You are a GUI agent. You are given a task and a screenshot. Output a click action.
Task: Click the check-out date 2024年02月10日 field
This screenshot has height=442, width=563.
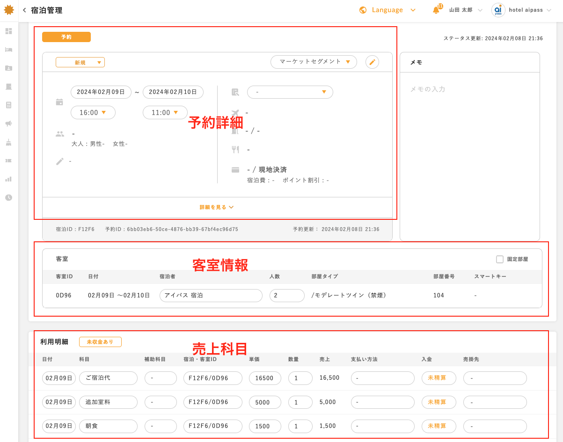point(173,92)
